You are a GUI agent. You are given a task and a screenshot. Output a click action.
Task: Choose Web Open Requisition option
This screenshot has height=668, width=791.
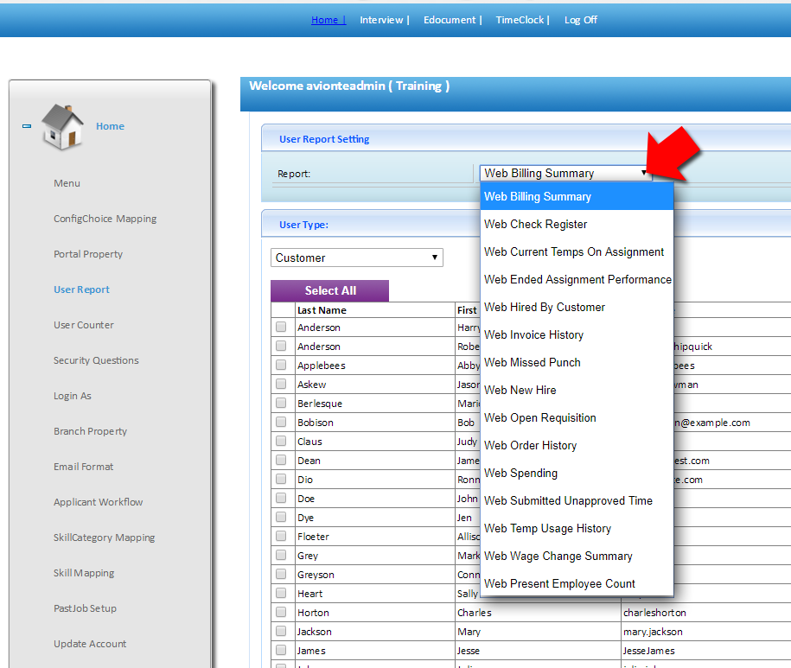(577, 418)
